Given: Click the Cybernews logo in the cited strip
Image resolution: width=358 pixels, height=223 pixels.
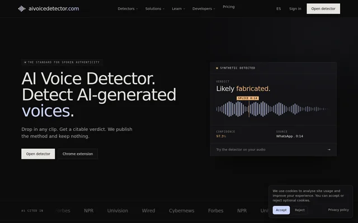Looking at the screenshot, I should pyautogui.click(x=181, y=211).
